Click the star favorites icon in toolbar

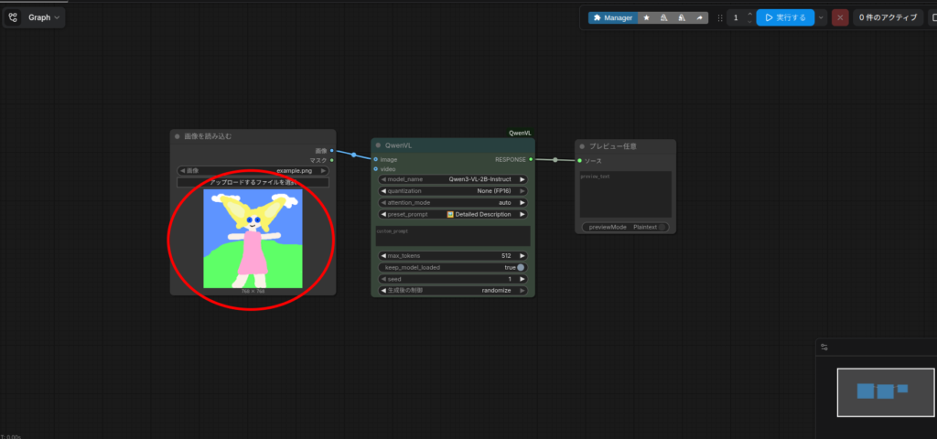(x=646, y=17)
